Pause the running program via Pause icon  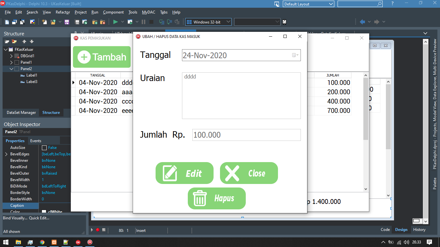[x=143, y=22]
